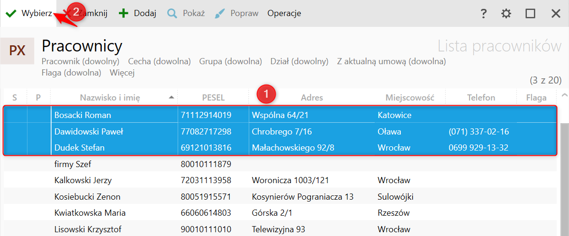
Task: Click PESEL 69121013816 cell
Action: pyautogui.click(x=206, y=148)
